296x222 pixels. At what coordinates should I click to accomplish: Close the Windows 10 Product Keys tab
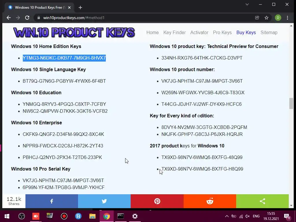69,8
